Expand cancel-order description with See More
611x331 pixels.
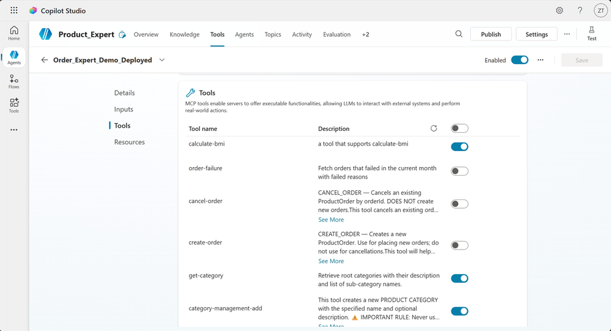point(331,220)
